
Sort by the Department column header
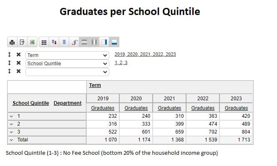point(68,103)
